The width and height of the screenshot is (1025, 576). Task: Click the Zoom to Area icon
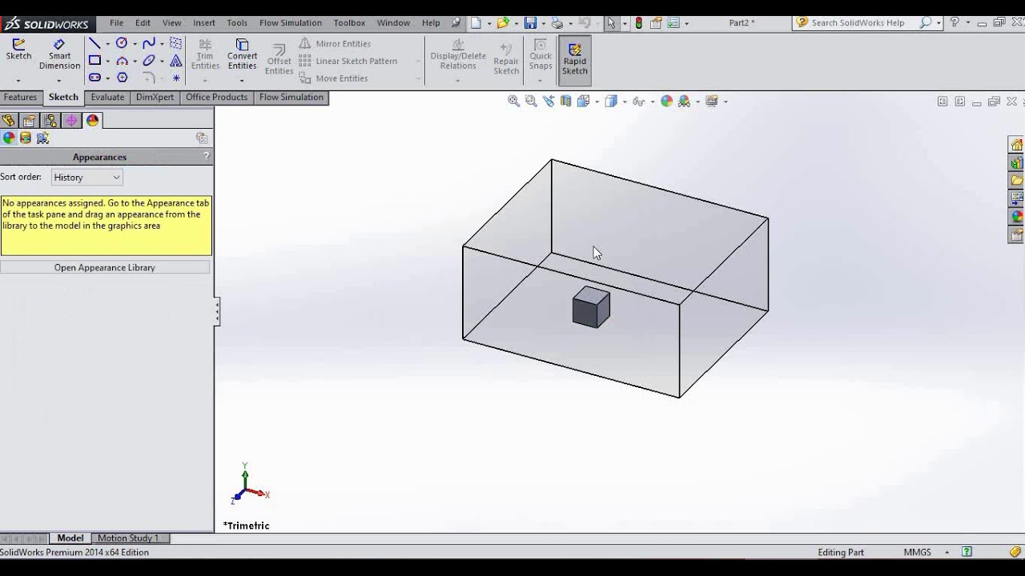tap(531, 101)
